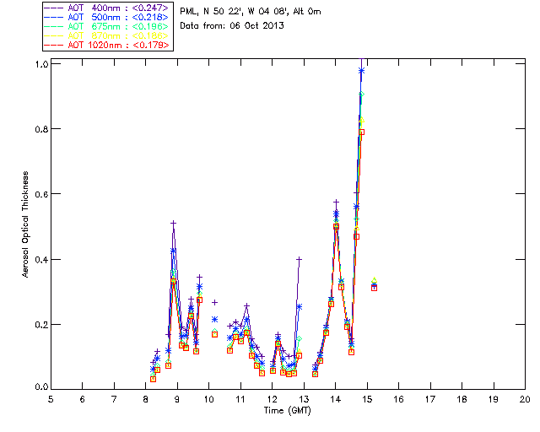
Task: Select the 'Data from: 06 Oct 2013' text
Action: (232, 25)
